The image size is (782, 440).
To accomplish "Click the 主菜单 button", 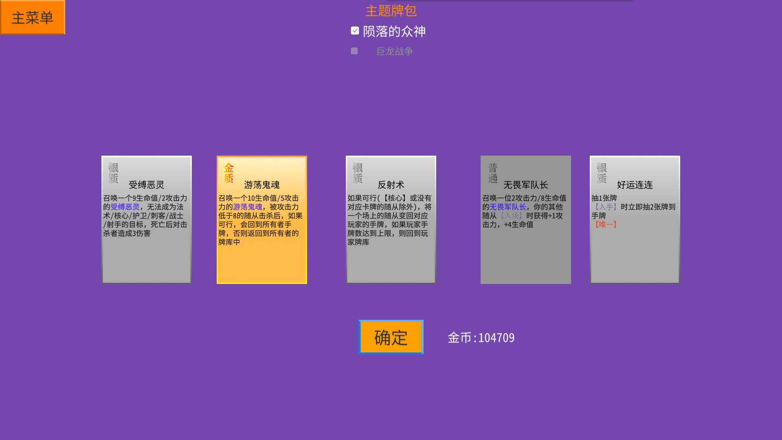I will tap(33, 17).
